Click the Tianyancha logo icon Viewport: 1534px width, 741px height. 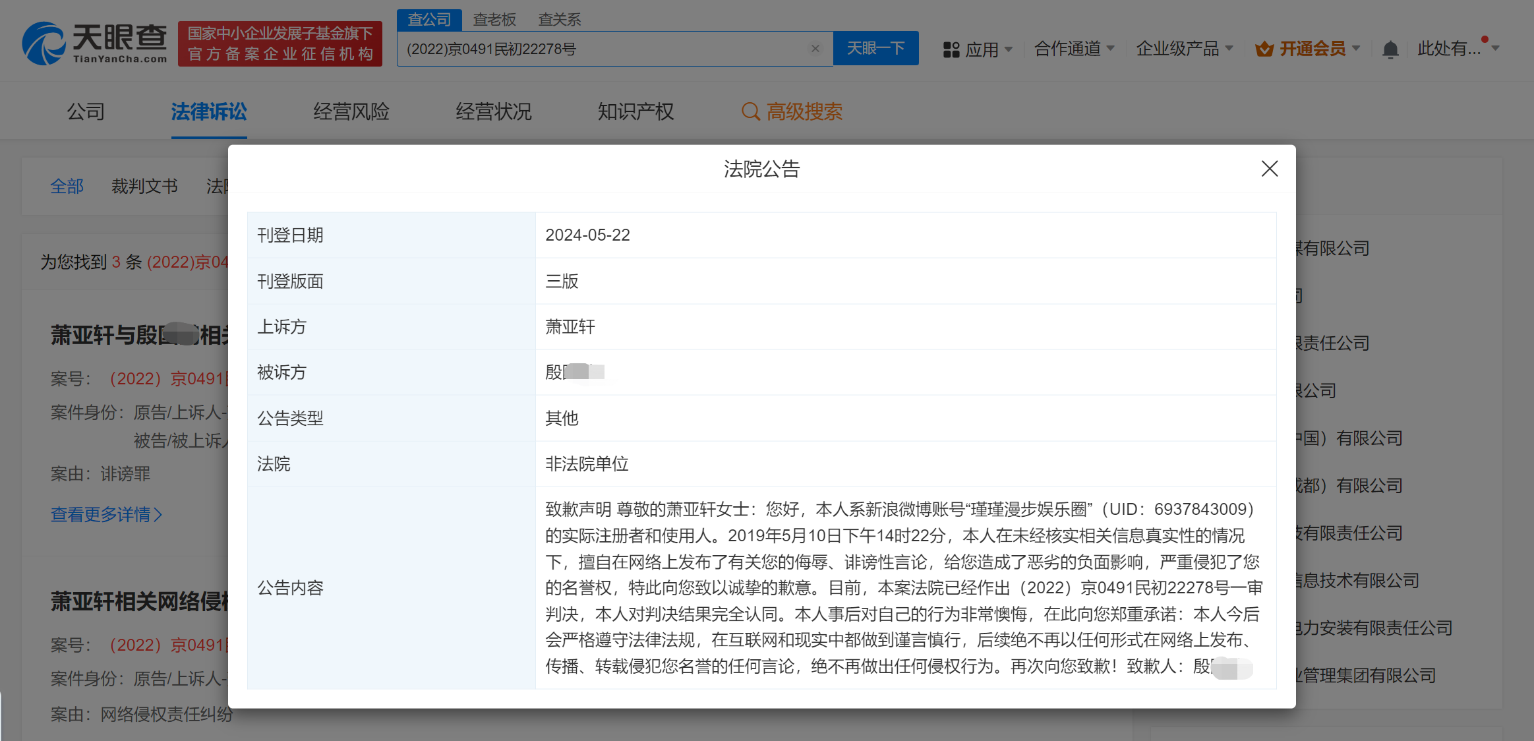pos(44,41)
